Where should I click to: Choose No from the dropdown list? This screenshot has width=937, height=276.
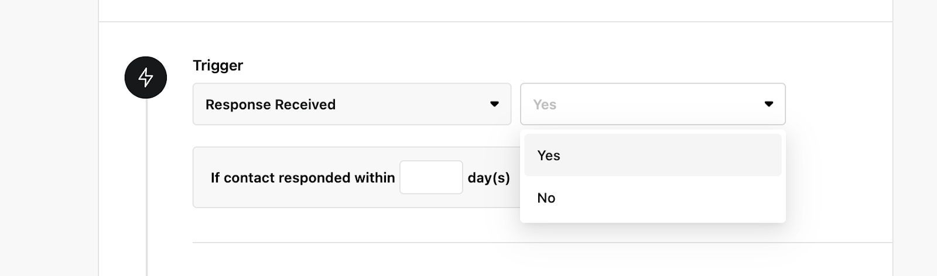click(x=653, y=198)
